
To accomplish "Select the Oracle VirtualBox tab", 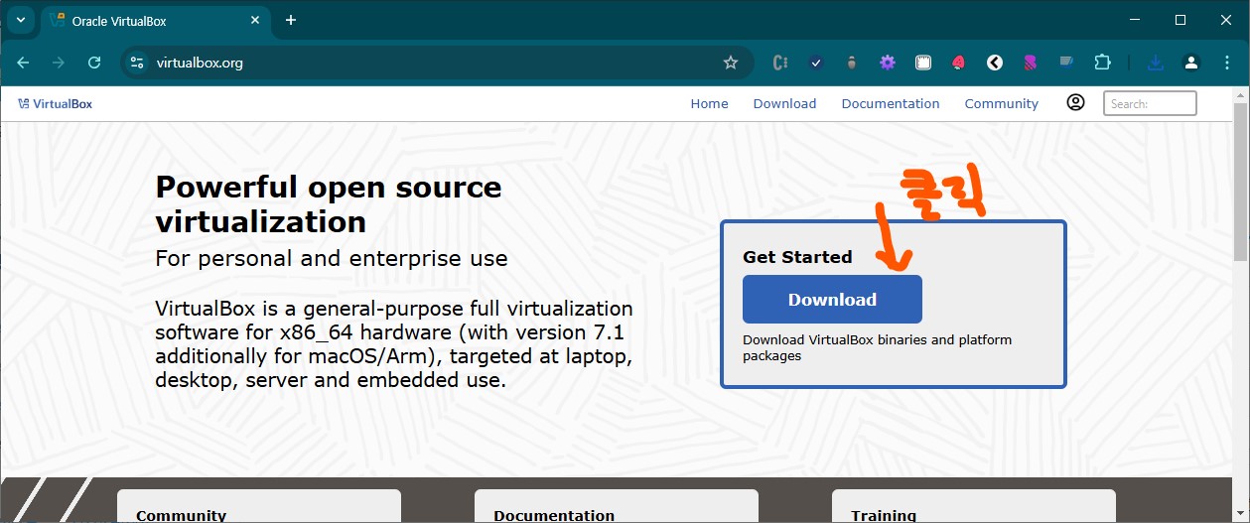I will (155, 21).
